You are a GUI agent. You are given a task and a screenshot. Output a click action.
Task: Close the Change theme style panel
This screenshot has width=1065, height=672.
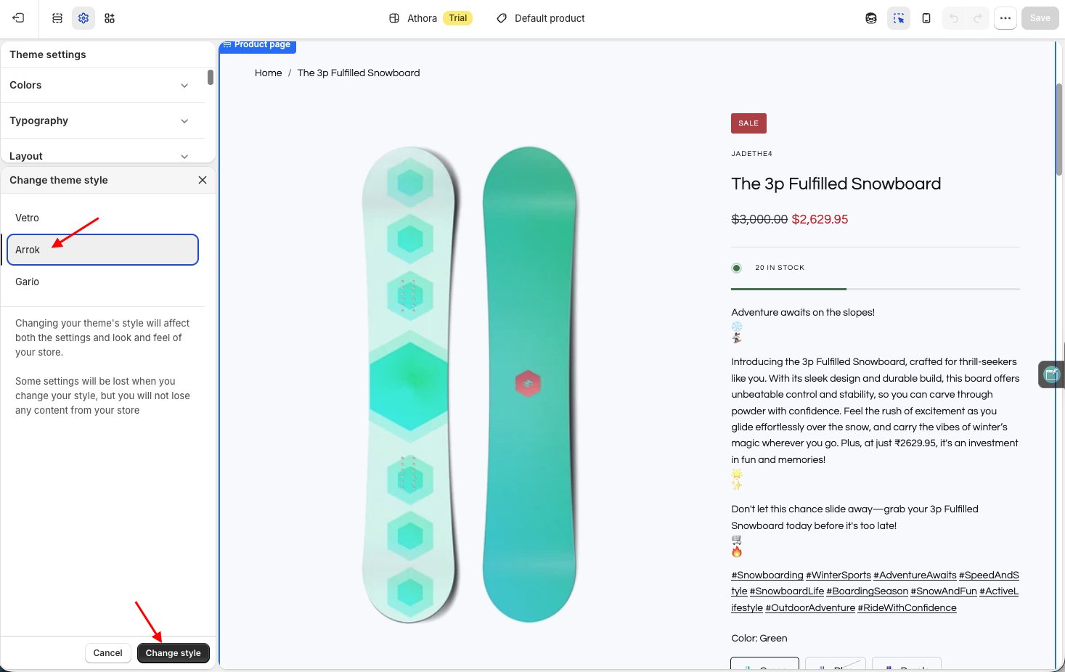[x=203, y=180]
